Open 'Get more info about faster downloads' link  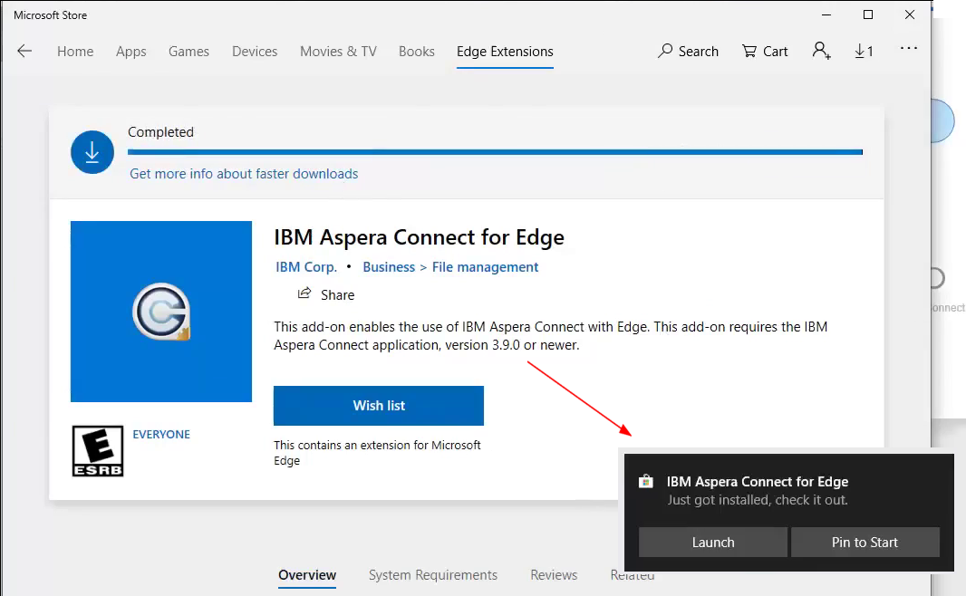(244, 174)
